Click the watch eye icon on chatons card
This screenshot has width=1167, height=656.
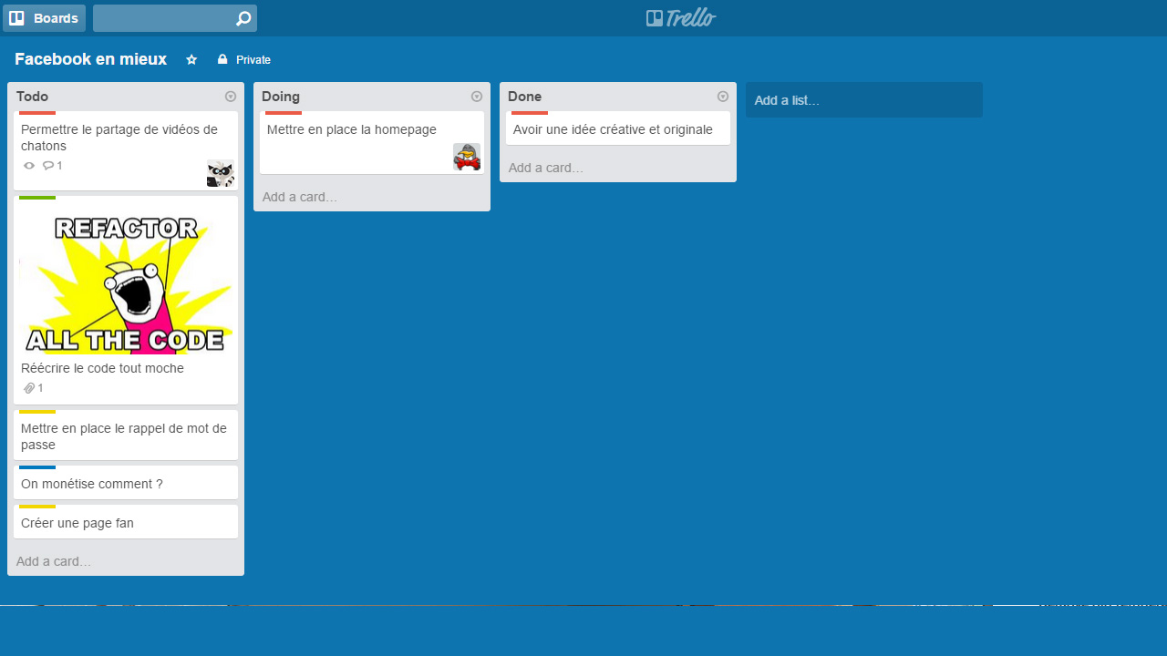coord(29,166)
